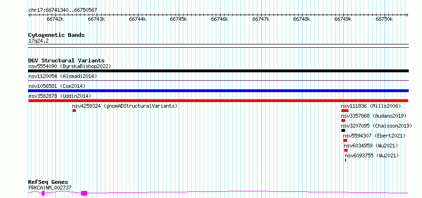Select the nsv111836 Mills2006 red block
Image resolution: width=422 pixels, height=198 pixels.
pyautogui.click(x=345, y=111)
